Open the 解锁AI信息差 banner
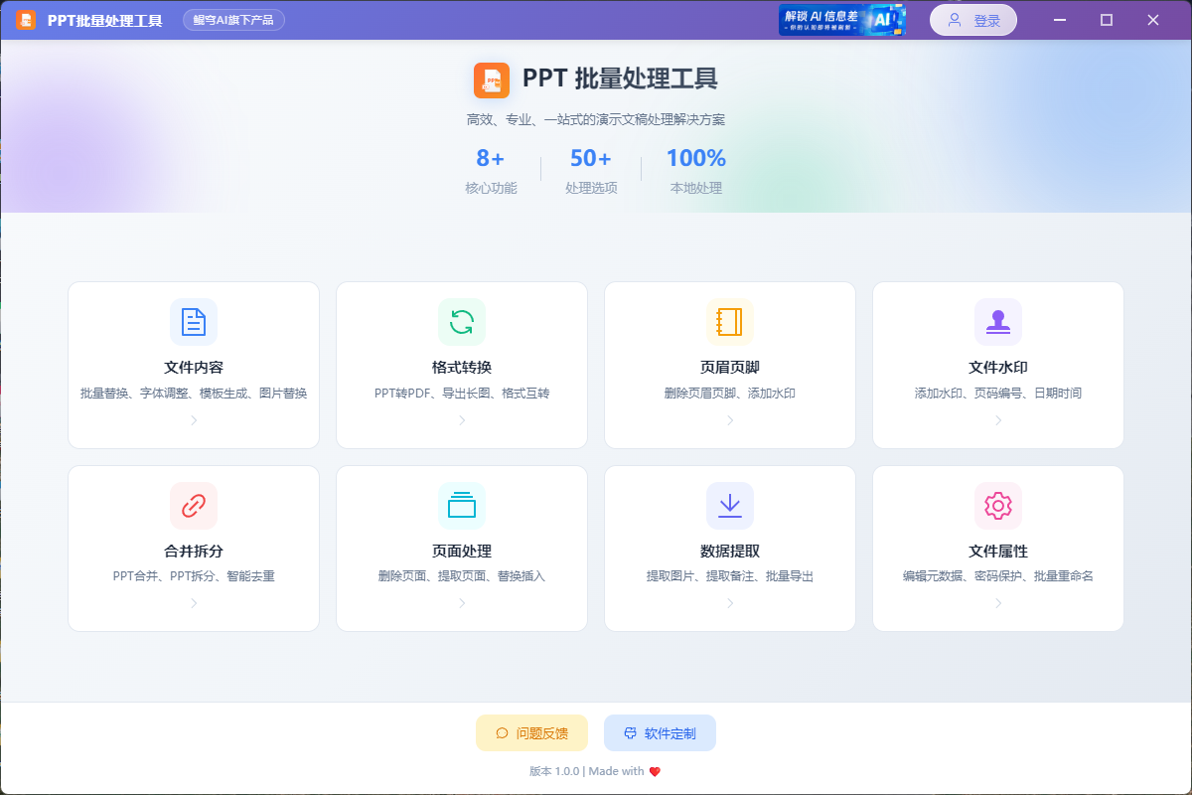This screenshot has height=795, width=1192. click(842, 19)
